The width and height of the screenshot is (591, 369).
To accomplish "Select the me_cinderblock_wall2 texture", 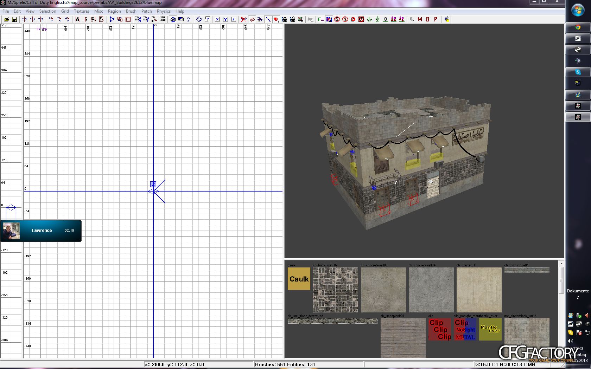I will [x=527, y=338].
